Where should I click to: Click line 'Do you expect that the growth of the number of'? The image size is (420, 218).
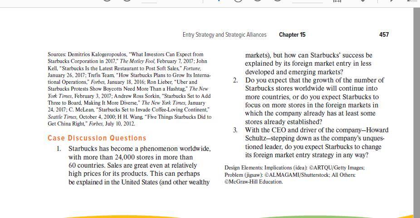[314, 80]
